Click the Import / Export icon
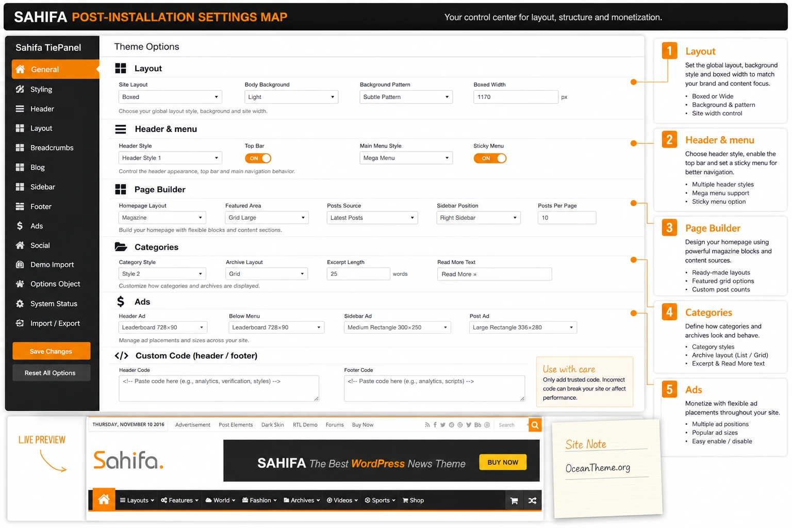Viewport: 792px width, 528px height. (x=20, y=323)
